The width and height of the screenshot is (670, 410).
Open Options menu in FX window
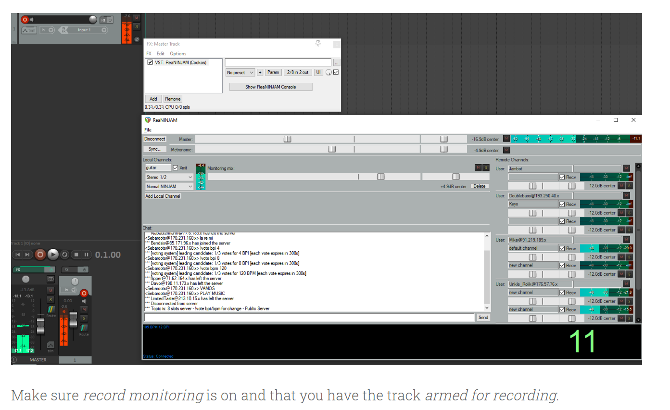click(x=178, y=54)
